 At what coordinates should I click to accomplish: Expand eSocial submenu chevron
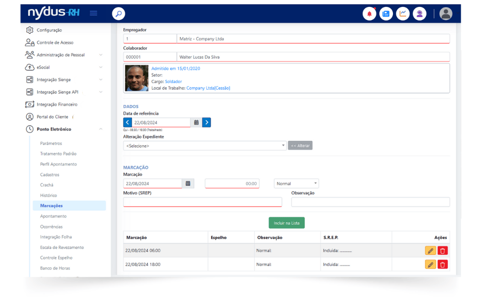click(101, 67)
